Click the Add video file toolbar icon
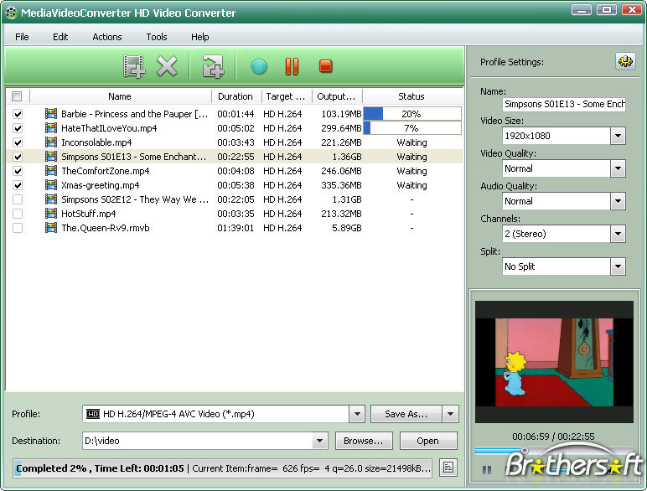Viewport: 647px width, 491px height. 133,66
